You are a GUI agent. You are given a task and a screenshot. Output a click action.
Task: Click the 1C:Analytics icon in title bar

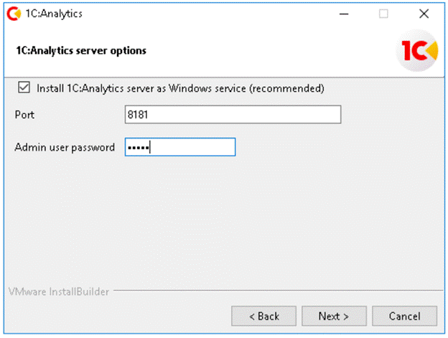12,14
